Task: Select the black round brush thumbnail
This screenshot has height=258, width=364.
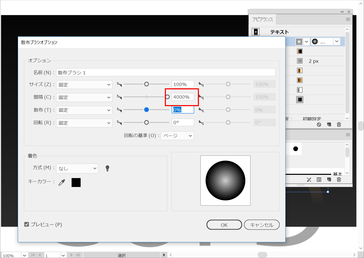Action: click(296, 149)
